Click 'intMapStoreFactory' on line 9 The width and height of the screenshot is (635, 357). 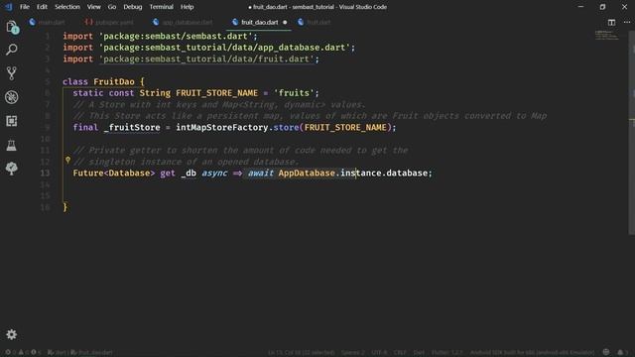tap(222, 128)
